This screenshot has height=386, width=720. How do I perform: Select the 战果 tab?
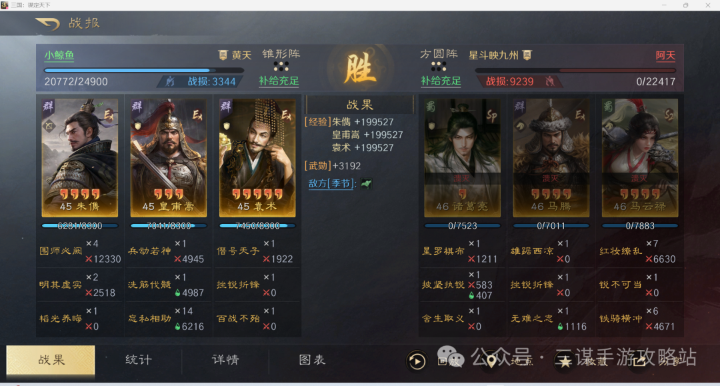51,360
